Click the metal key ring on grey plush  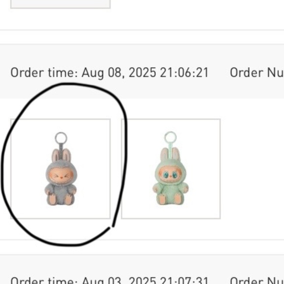(x=61, y=138)
